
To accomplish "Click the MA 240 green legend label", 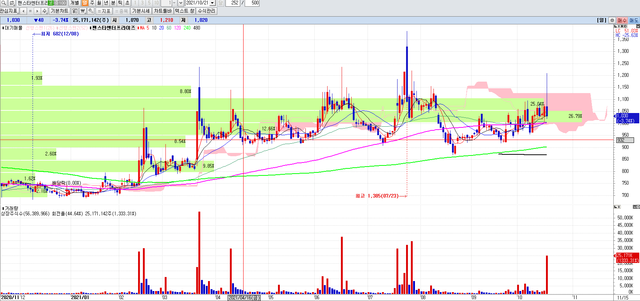I will (187, 28).
